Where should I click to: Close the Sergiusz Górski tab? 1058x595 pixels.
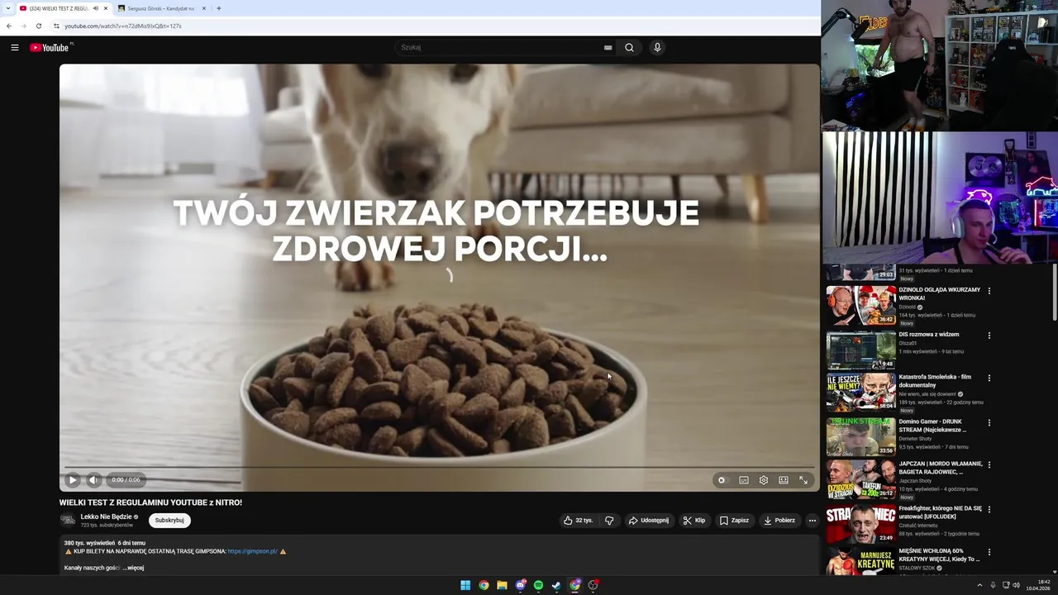[x=204, y=8]
